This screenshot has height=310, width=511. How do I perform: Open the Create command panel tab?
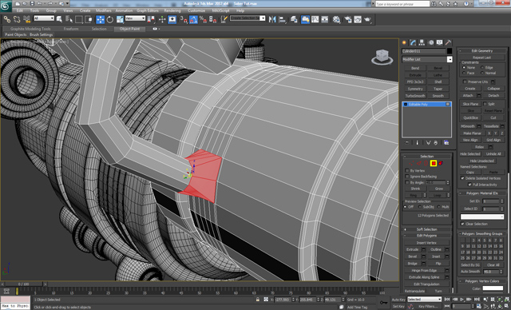click(405, 42)
